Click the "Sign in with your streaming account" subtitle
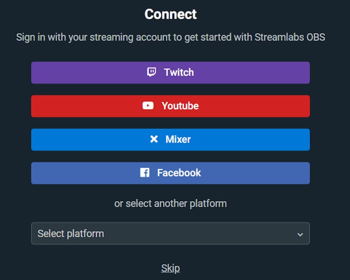Viewport: 350px width, 280px height. tap(105, 37)
